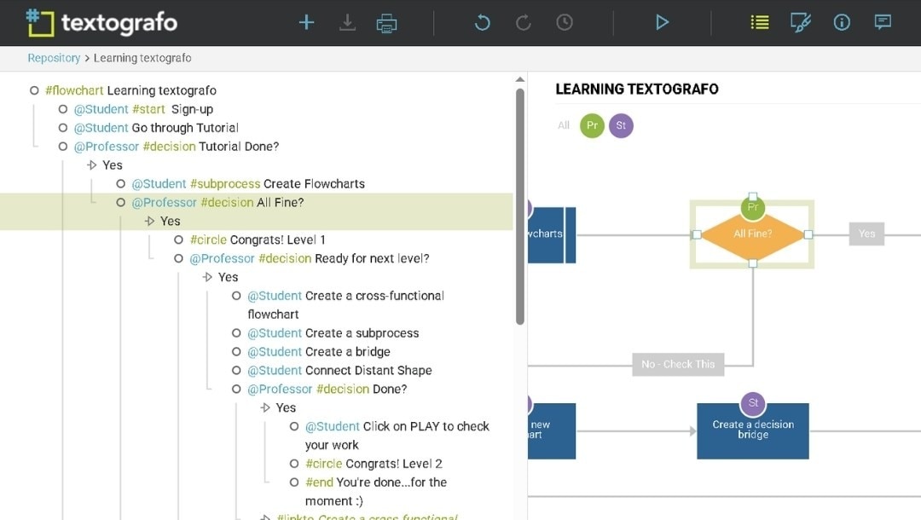
Task: Click bullet of Tutorial Done? line
Action: click(63, 146)
